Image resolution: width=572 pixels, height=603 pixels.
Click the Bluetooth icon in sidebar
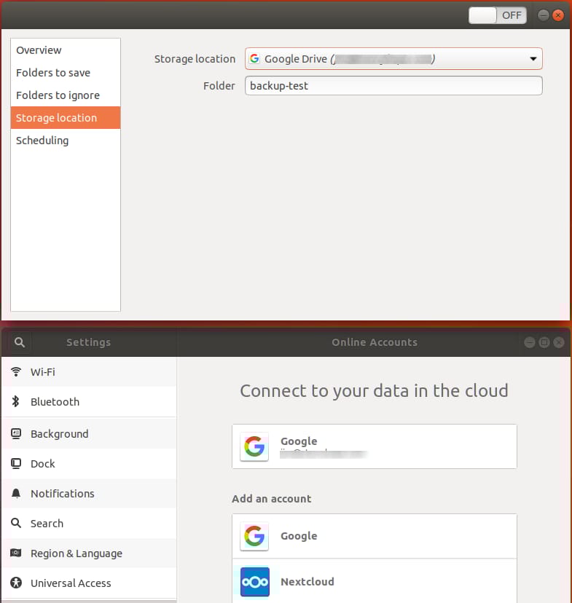(x=16, y=402)
